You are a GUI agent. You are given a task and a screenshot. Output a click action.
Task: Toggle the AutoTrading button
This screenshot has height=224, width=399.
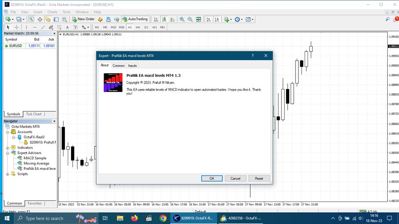(x=135, y=19)
